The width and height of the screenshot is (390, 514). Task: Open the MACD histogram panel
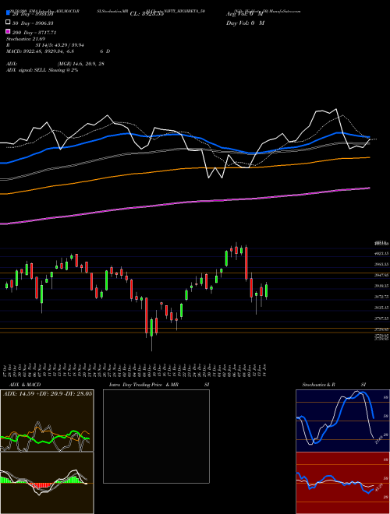(x=47, y=483)
